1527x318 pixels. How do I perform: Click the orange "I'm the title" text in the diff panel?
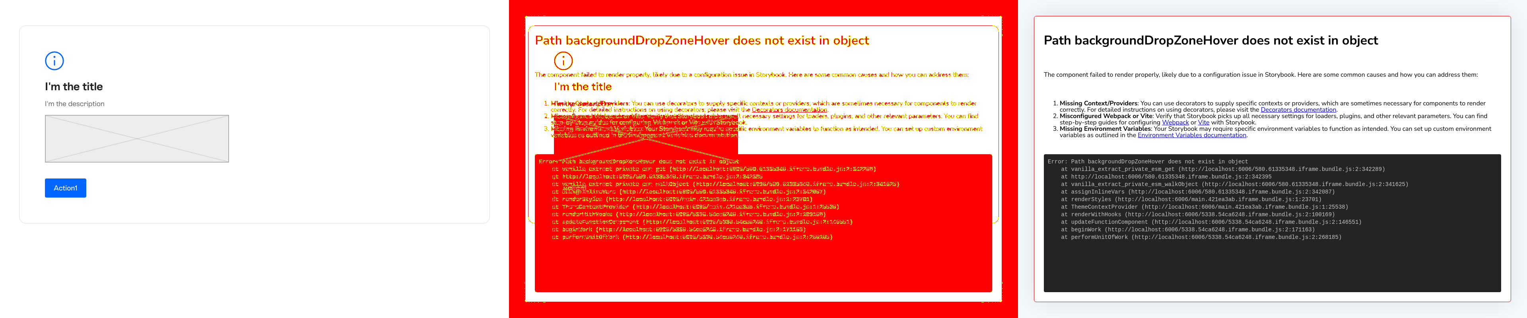point(583,87)
